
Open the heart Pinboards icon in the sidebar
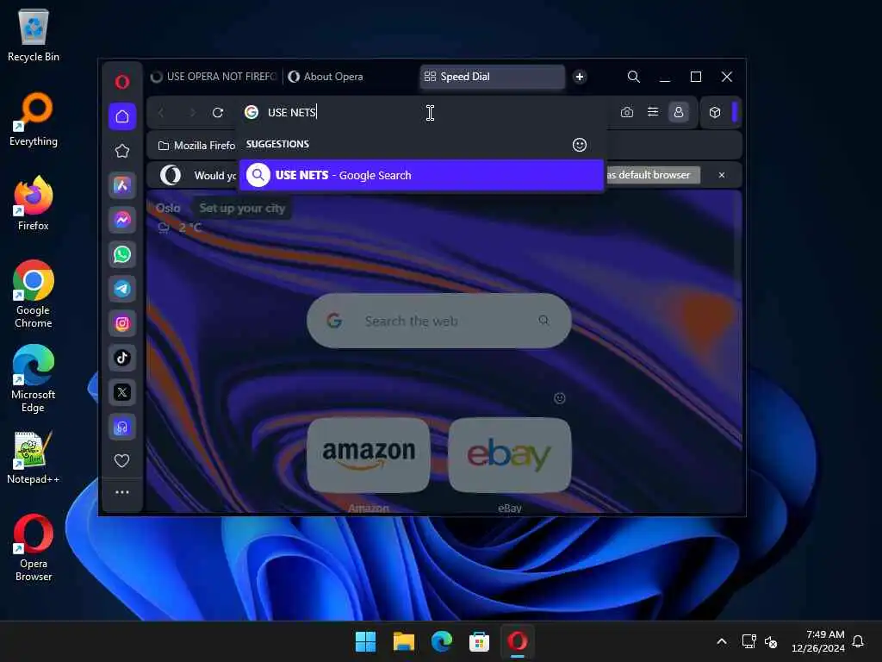coord(122,460)
